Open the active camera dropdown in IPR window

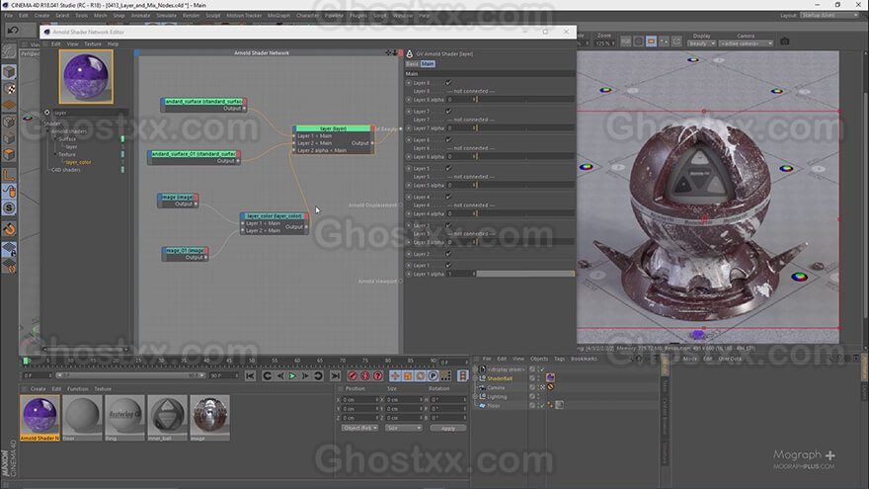[746, 43]
